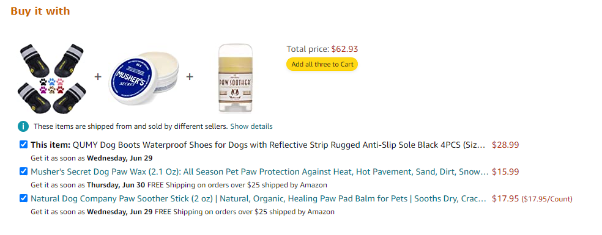Uncheck the QUMY Dog Boots item checkbox
The width and height of the screenshot is (602, 235).
coord(23,145)
